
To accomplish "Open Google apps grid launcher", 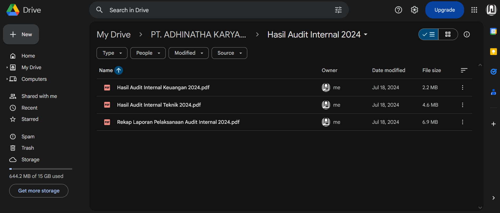I will click(474, 10).
